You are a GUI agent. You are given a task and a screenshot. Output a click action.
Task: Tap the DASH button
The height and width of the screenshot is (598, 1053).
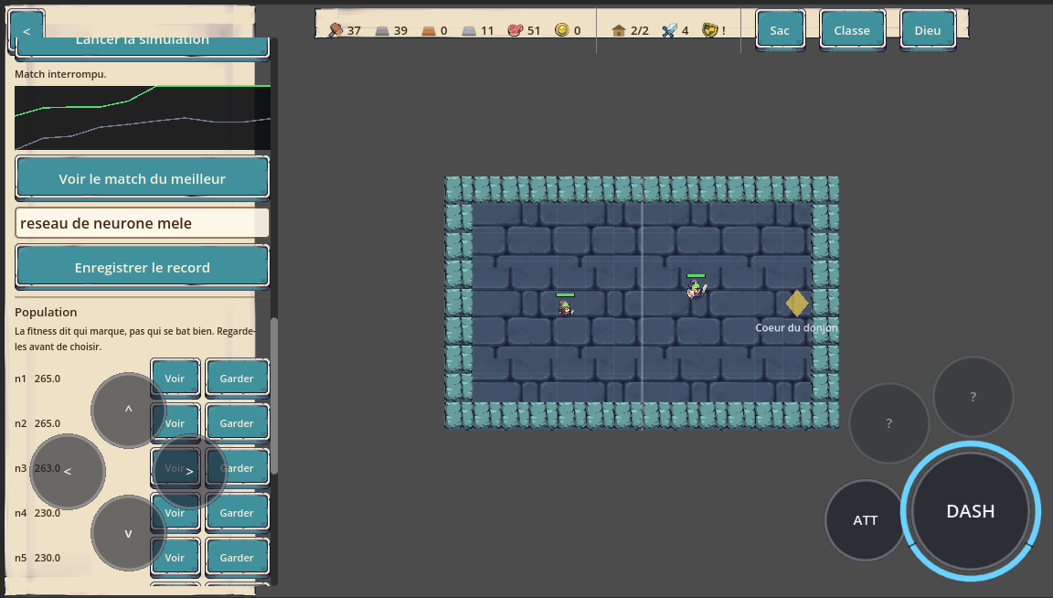click(971, 511)
